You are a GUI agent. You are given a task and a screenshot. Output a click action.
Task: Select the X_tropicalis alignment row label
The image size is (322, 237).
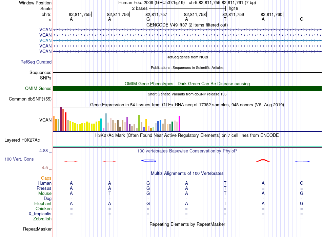(x=40, y=214)
